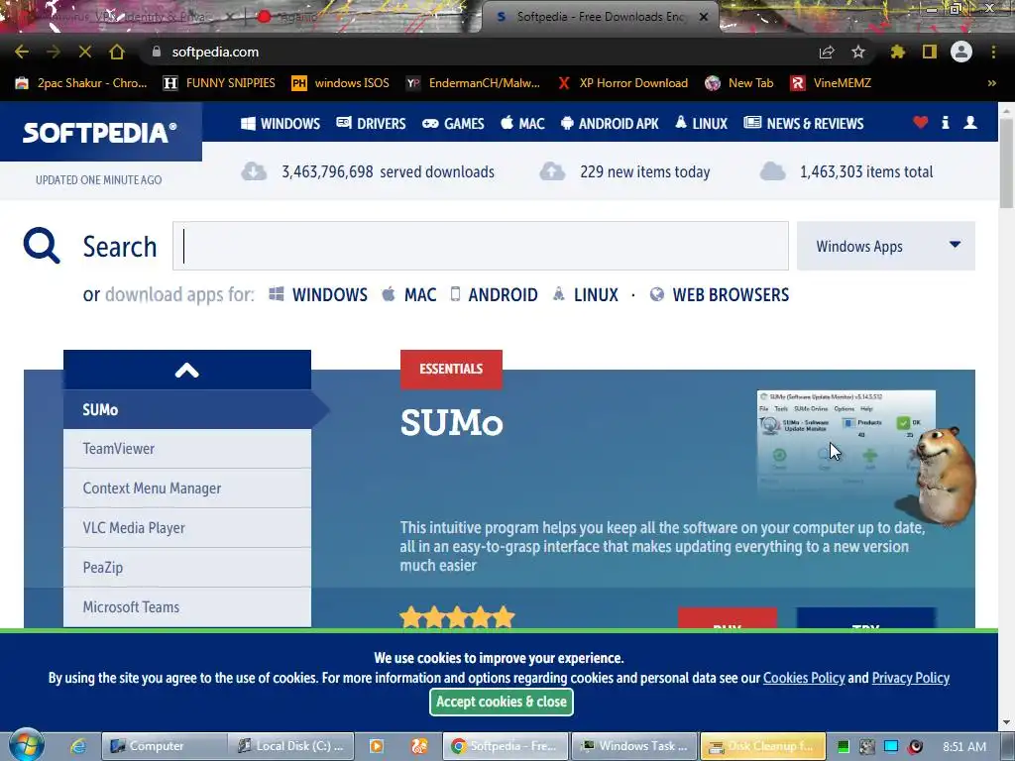Select SUMo in the essentials list
The height and width of the screenshot is (761, 1015).
[187, 409]
